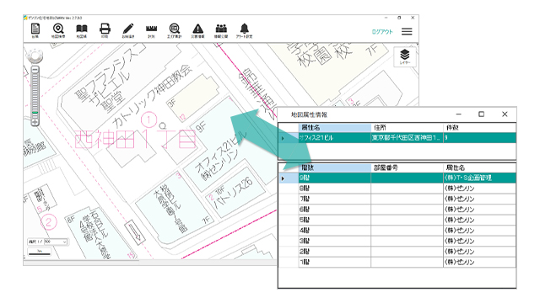Open the alert settings bell icon
The image size is (540, 303).
coord(244,30)
